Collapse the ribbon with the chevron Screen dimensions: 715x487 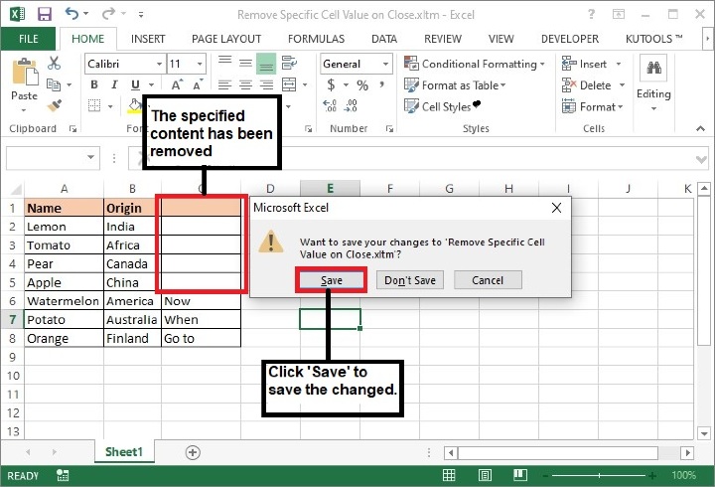(700, 129)
